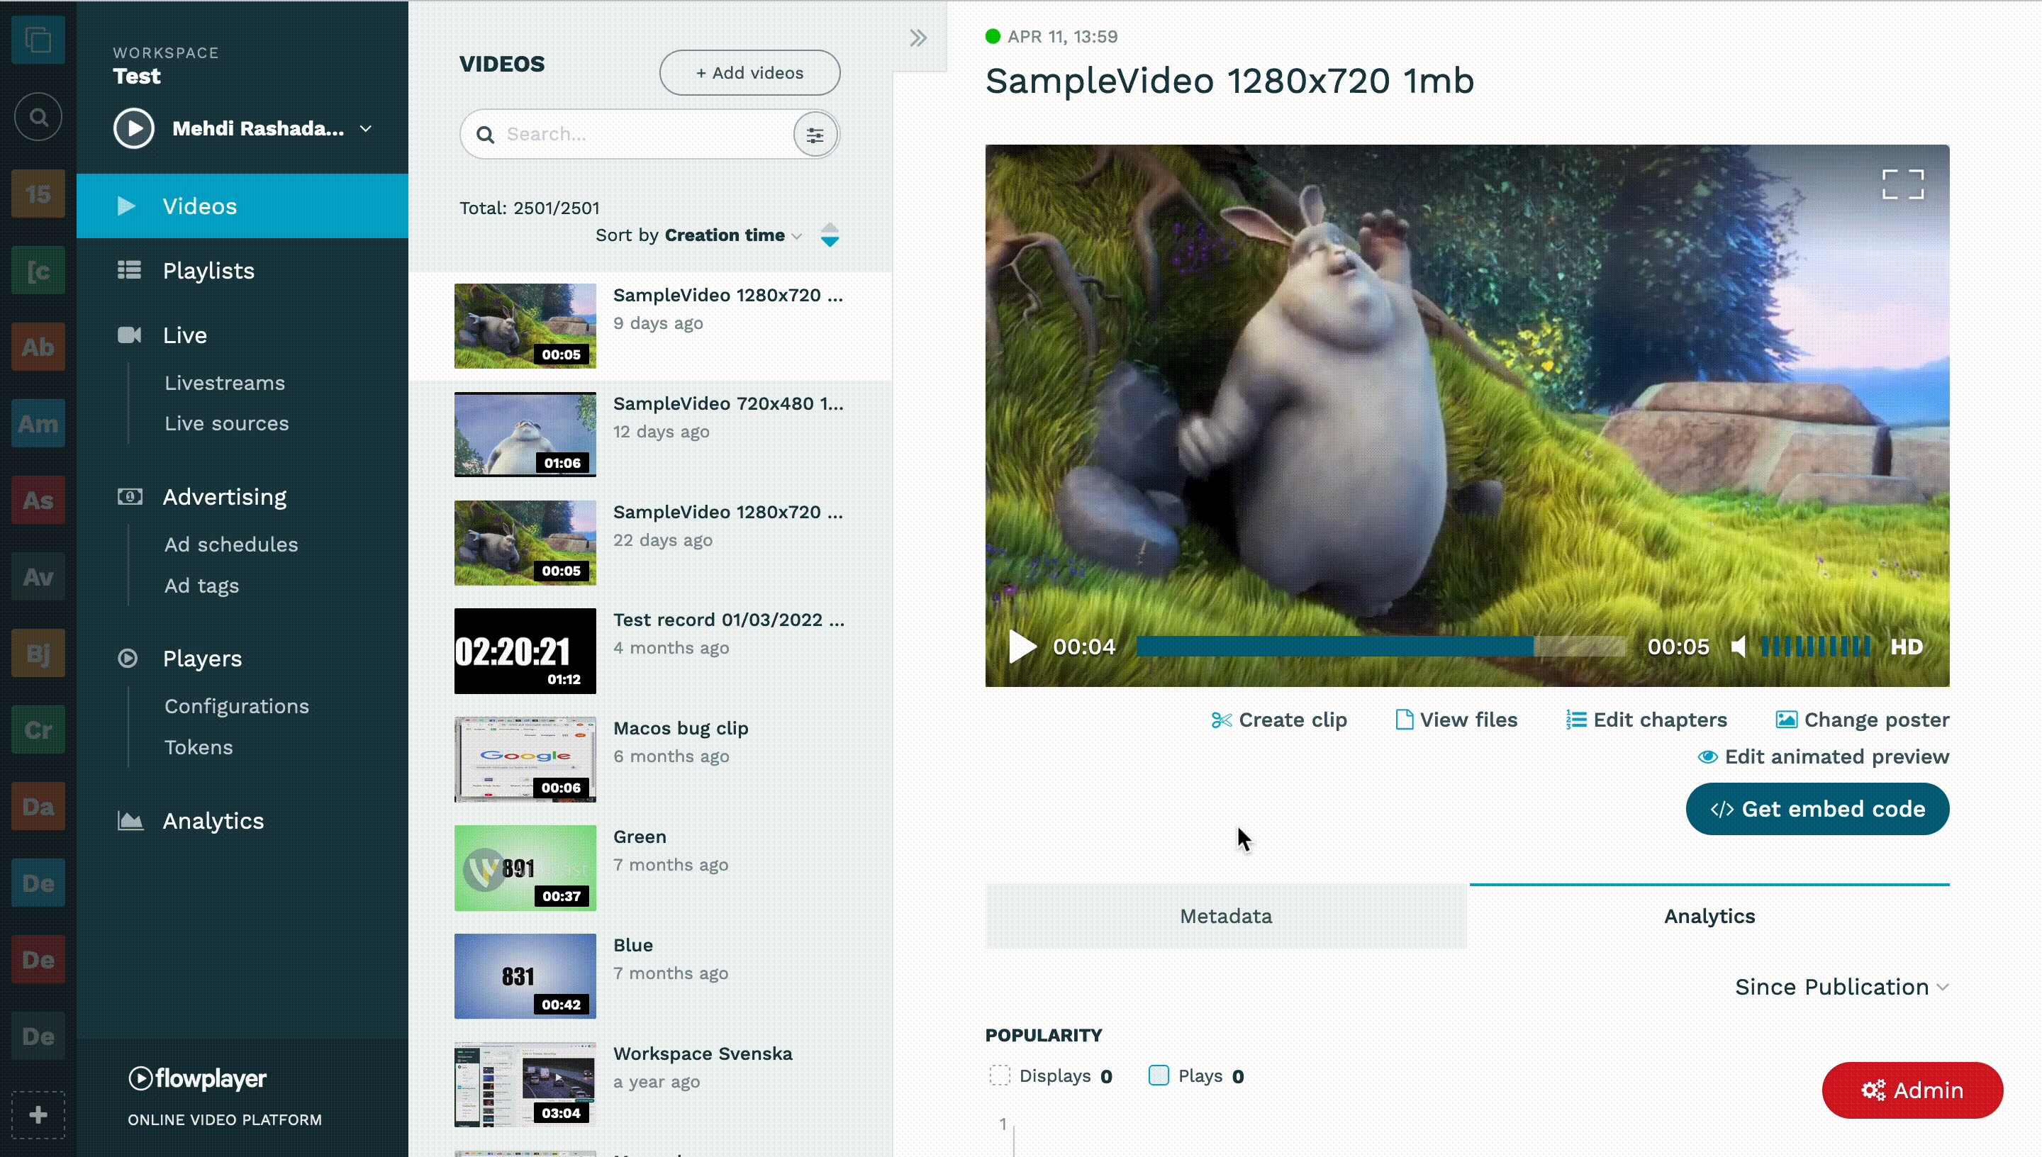
Task: Open search filter options icon
Action: (x=815, y=135)
